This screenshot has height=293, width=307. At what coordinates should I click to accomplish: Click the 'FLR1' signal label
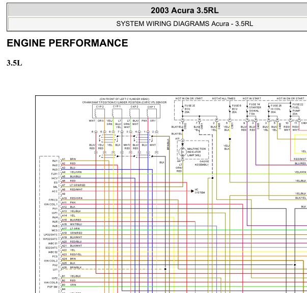[x=54, y=174]
